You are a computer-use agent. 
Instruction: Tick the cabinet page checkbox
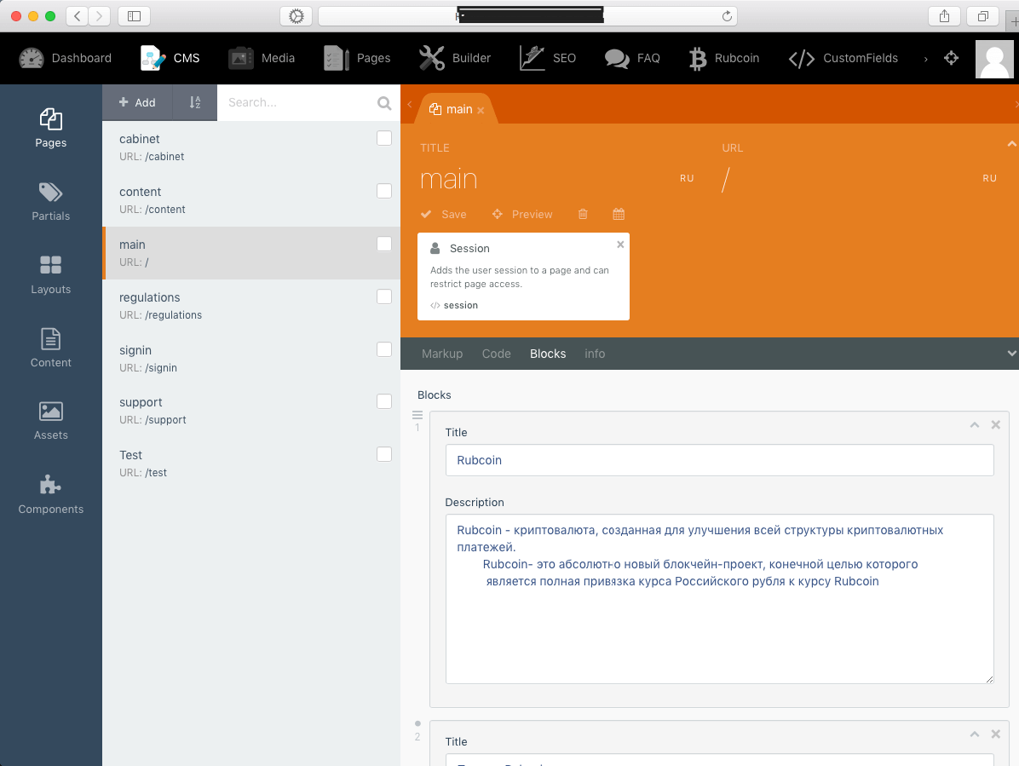click(x=384, y=138)
